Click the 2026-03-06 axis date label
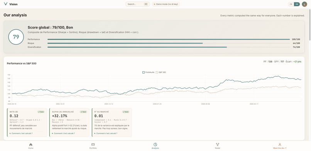The image size is (311, 151). tap(206, 104)
